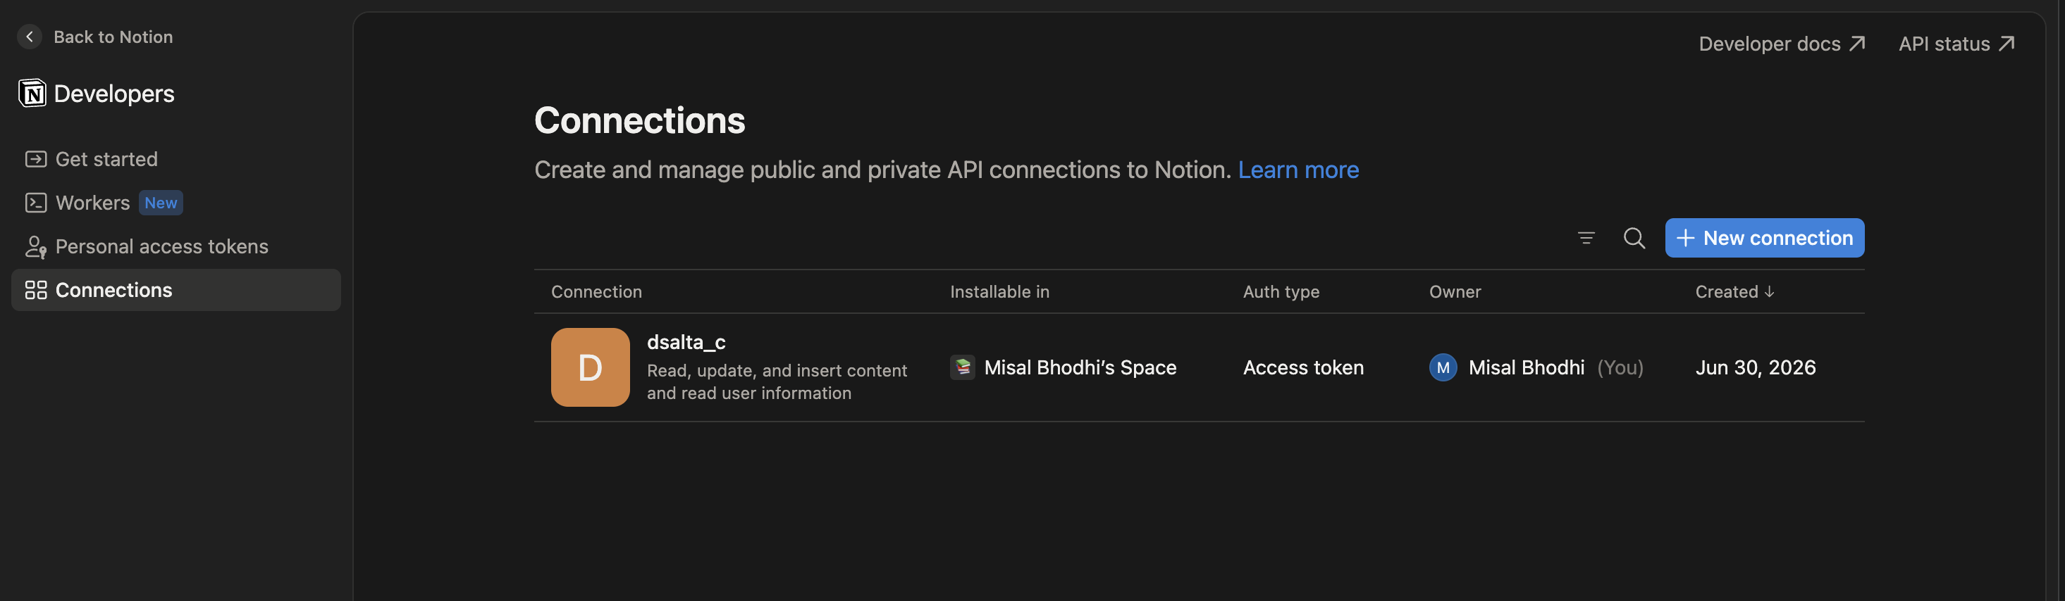Screen dimensions: 2065x601
Task: Click the New badge next to Workers
Action: (161, 203)
